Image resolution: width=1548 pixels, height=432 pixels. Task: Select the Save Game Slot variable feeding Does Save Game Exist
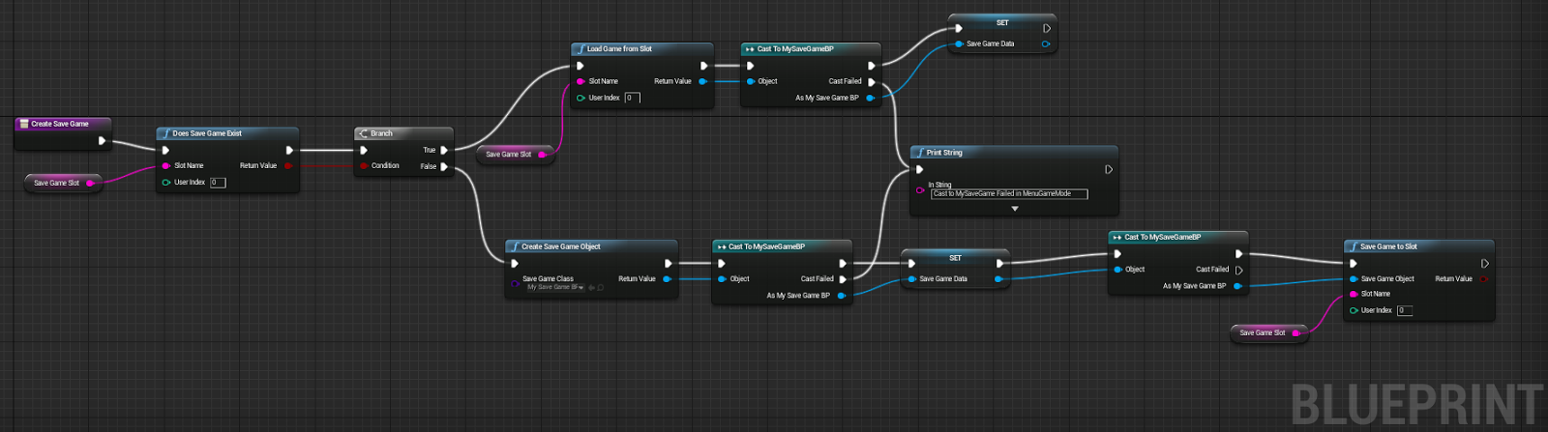pos(64,183)
